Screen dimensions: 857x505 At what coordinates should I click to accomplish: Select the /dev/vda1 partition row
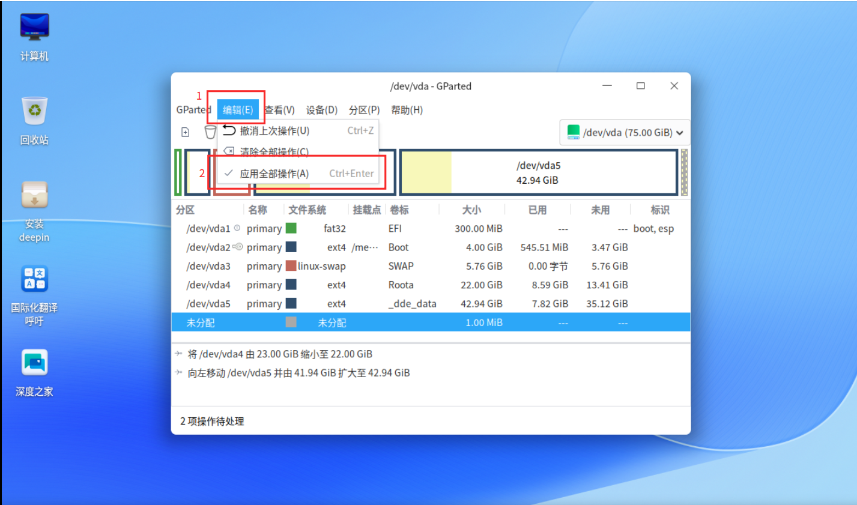(431, 228)
